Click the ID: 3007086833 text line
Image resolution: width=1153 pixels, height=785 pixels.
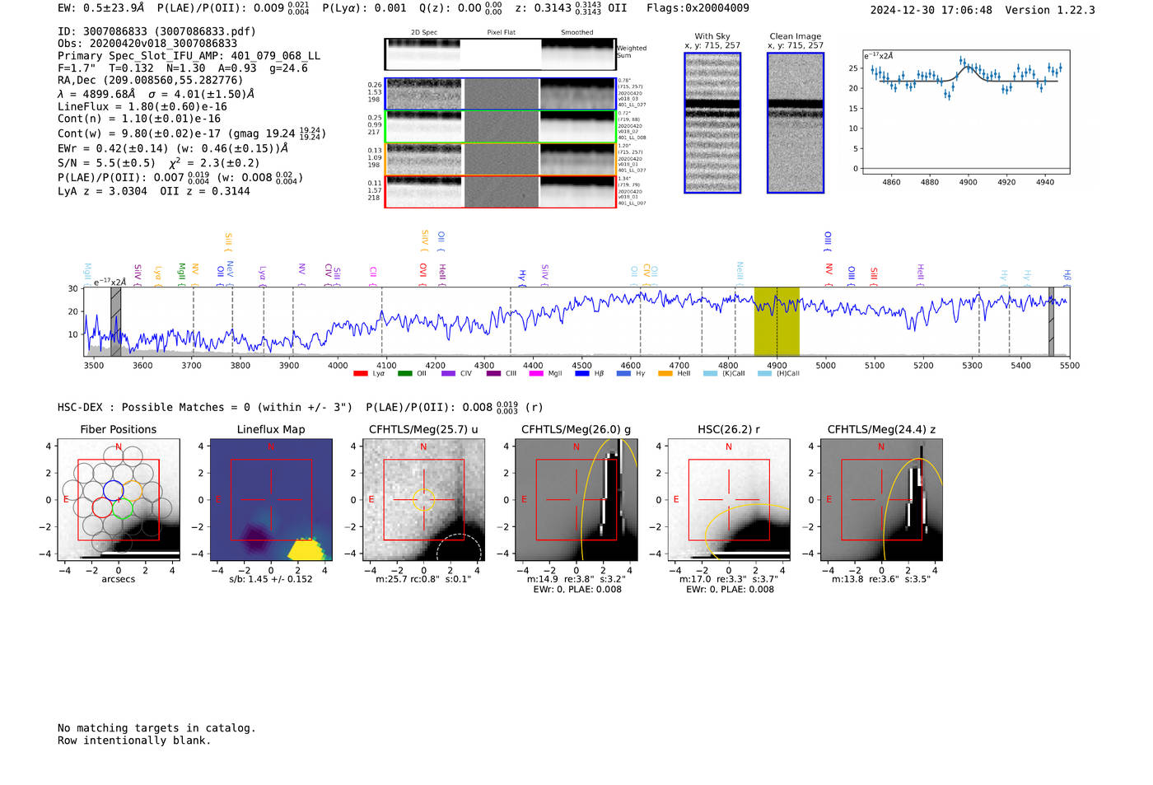point(156,31)
